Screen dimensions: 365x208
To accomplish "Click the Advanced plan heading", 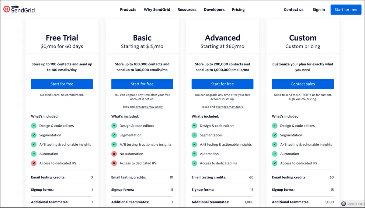I will [222, 38].
